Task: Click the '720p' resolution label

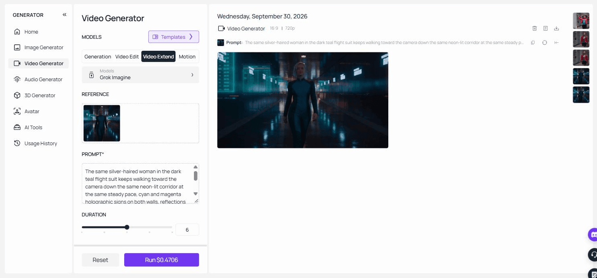Action: point(290,28)
